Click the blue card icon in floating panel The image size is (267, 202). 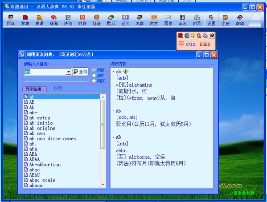187,36
